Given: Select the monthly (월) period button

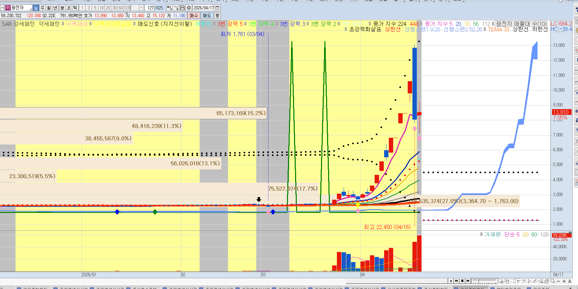Looking at the screenshot, I should [x=49, y=8].
